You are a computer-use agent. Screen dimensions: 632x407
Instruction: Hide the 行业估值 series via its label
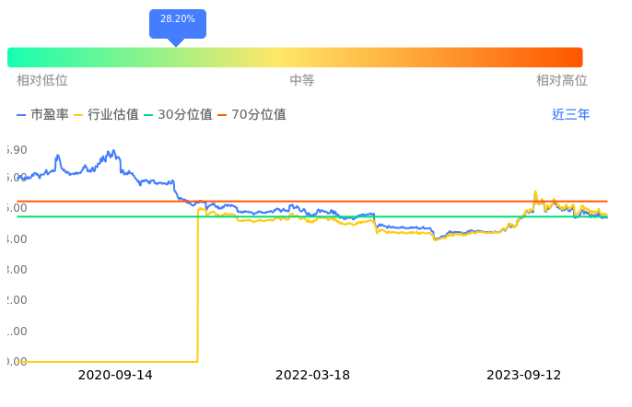click(113, 115)
